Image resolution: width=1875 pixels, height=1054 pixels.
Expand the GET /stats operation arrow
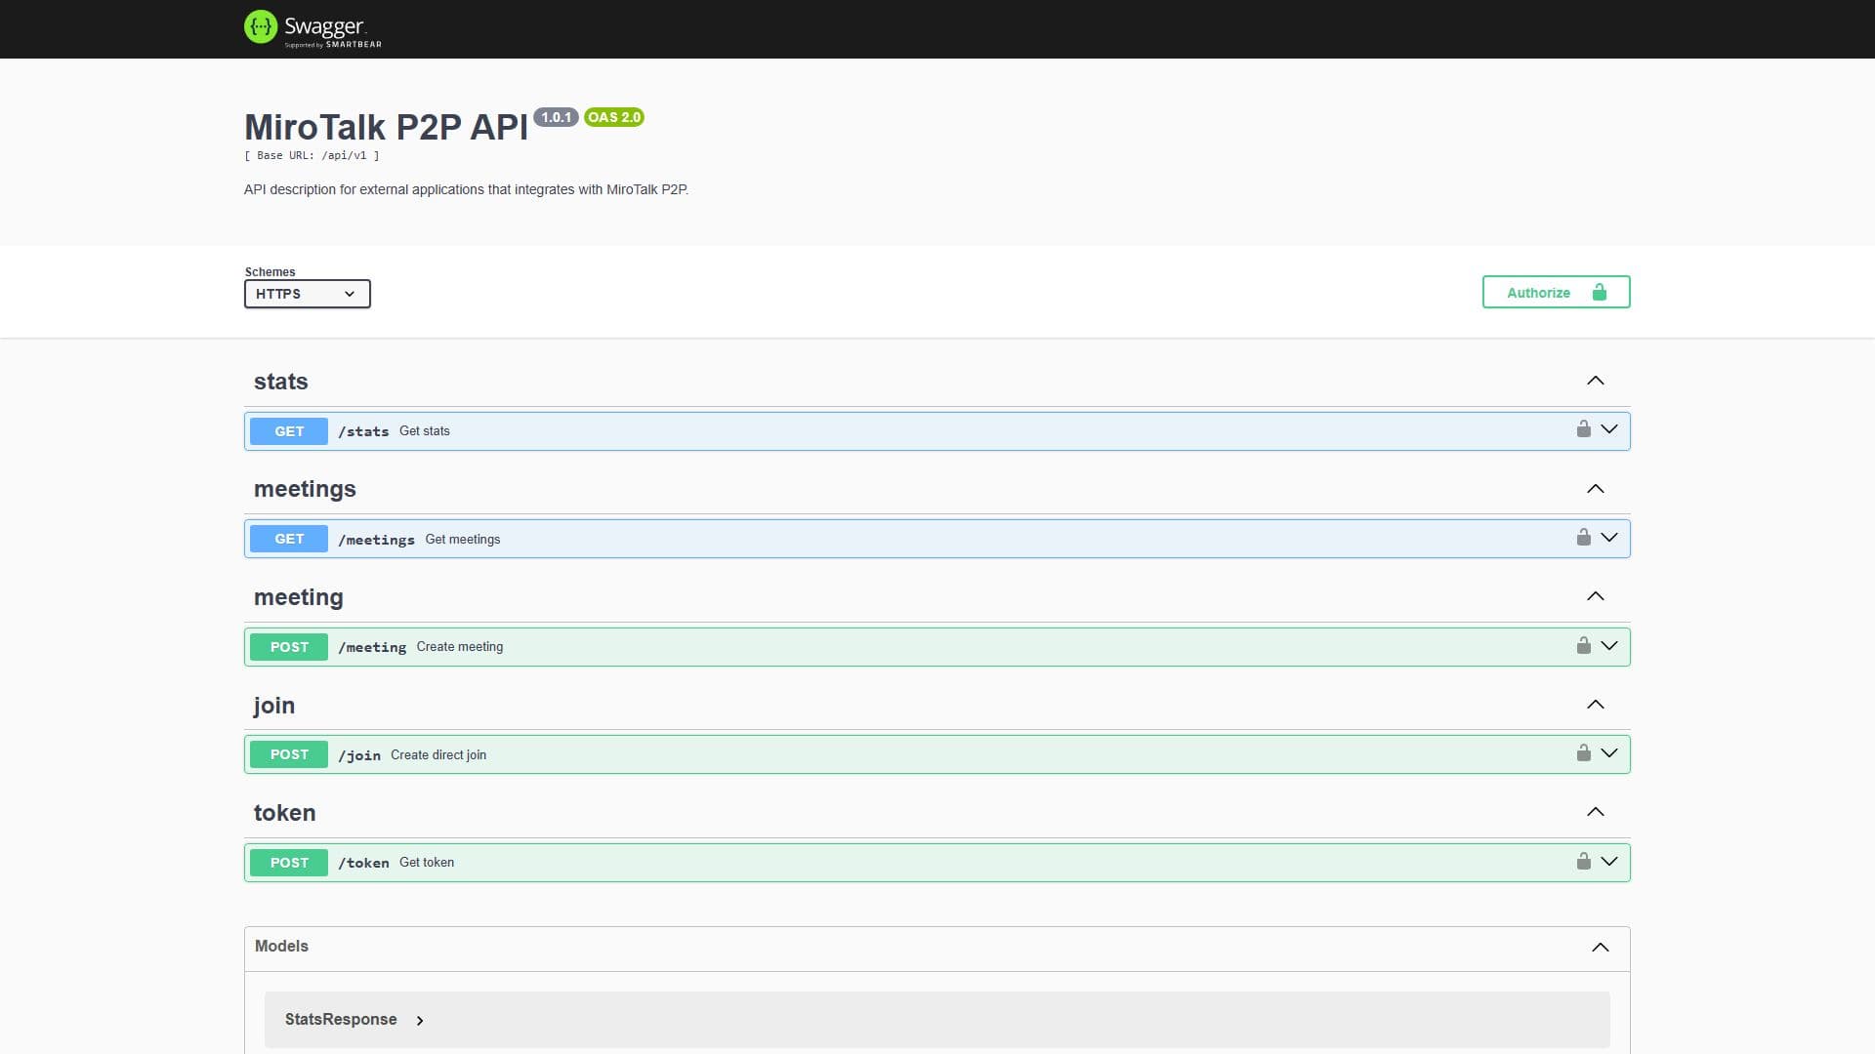(1609, 429)
